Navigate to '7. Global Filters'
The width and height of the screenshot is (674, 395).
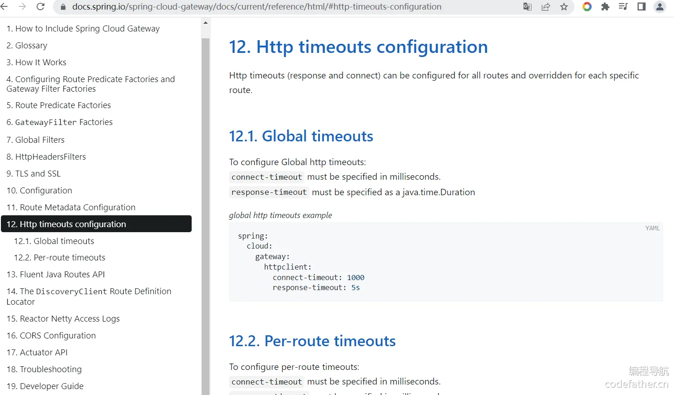36,140
